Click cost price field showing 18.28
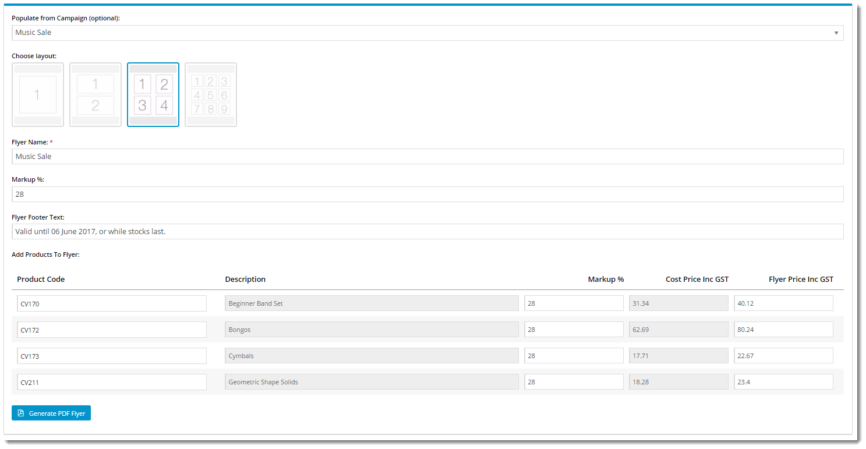This screenshot has height=449, width=866. [x=678, y=382]
